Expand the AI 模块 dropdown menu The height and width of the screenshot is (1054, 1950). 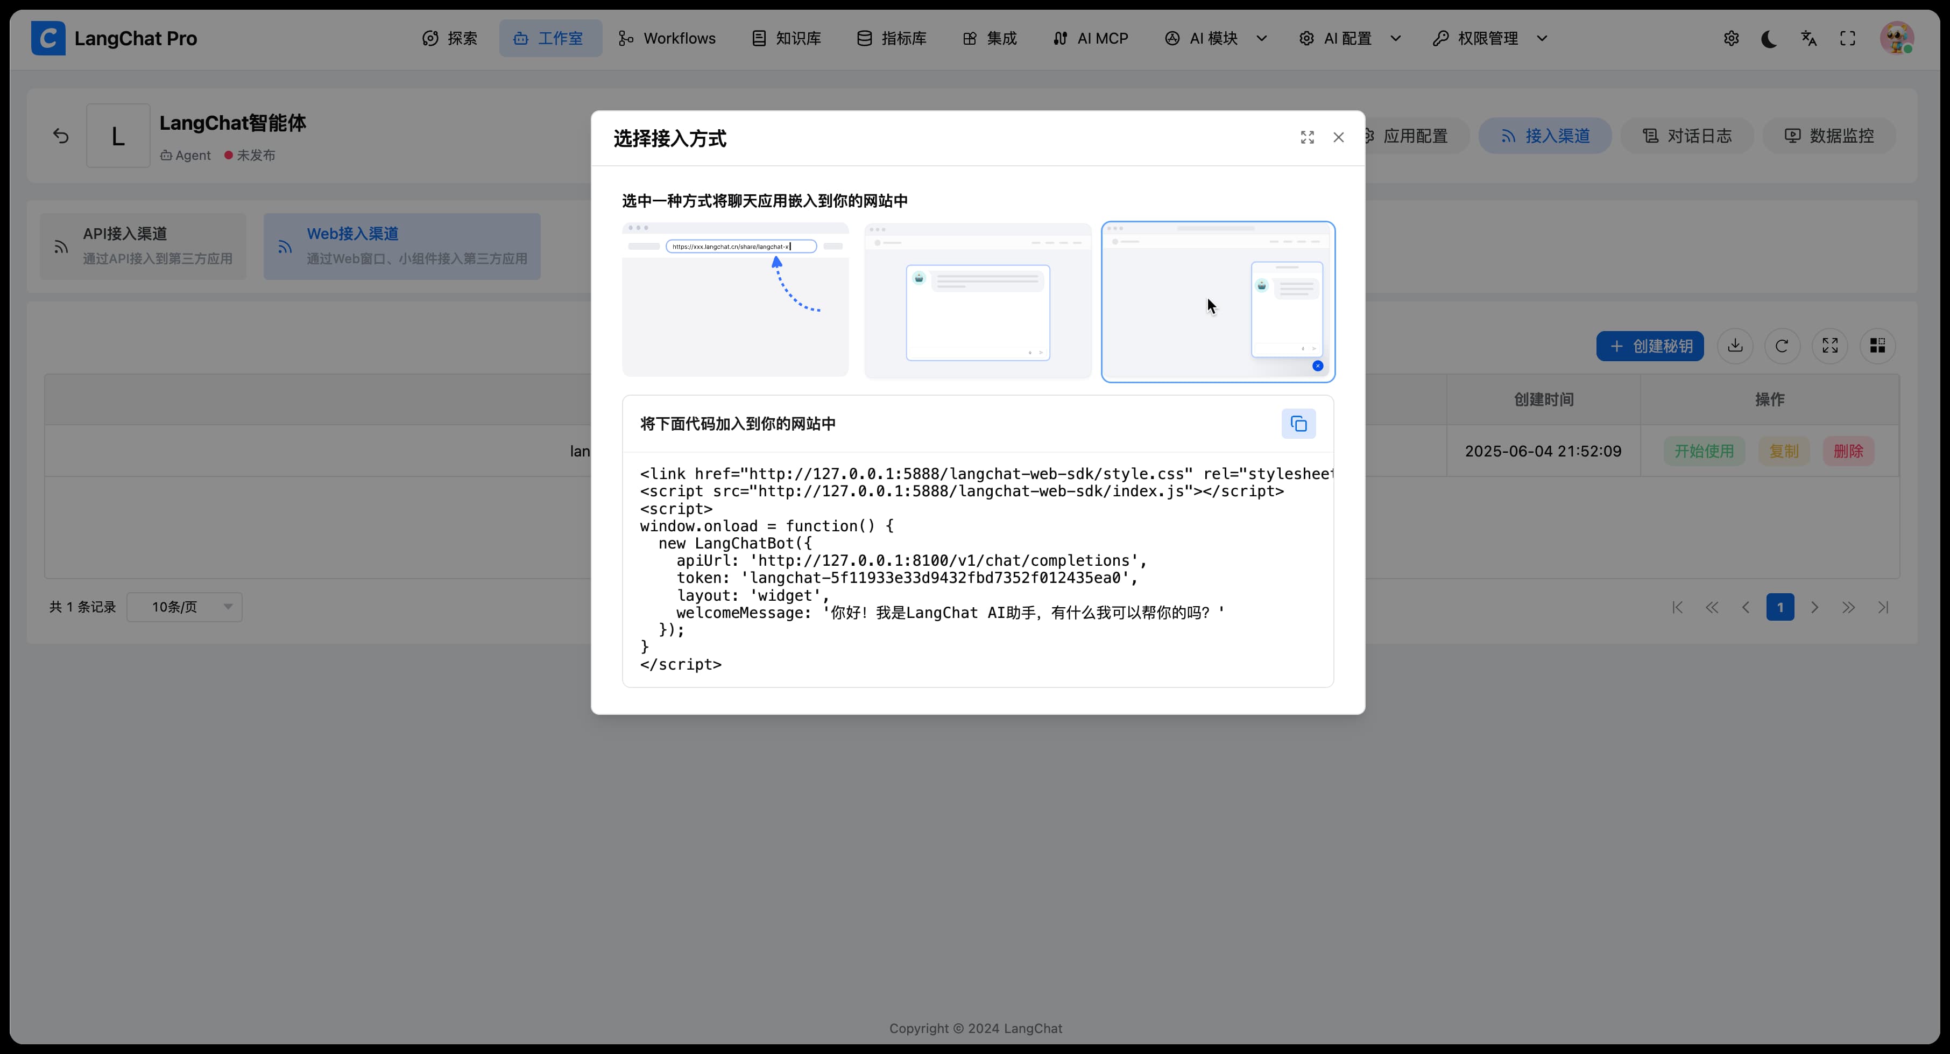click(1216, 38)
